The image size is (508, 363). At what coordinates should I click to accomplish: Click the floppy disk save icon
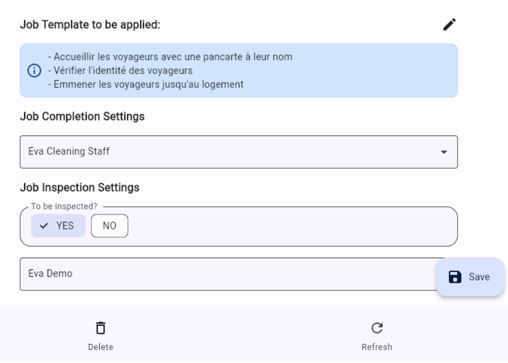[x=455, y=277]
